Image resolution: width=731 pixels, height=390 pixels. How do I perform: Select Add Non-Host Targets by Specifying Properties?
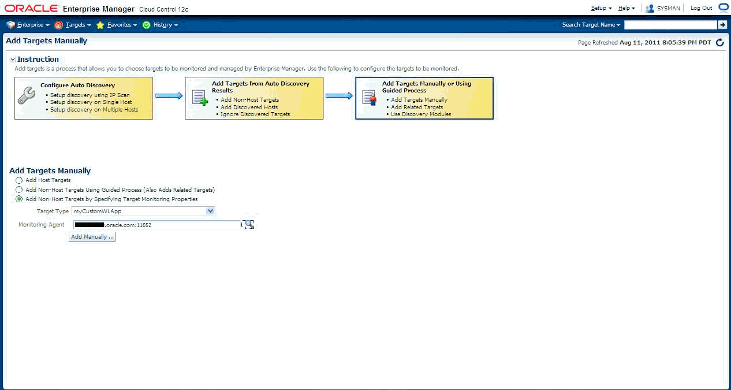19,199
